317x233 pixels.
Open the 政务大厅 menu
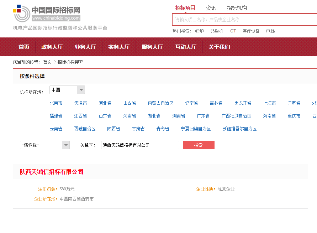52,47
